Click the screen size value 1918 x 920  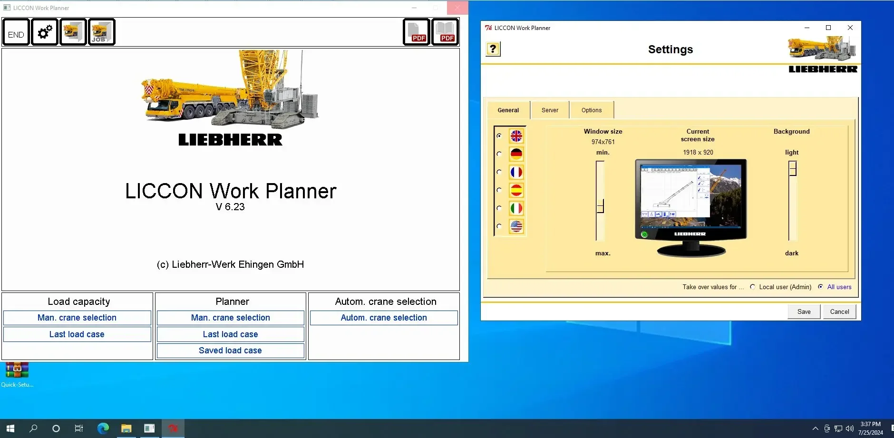tap(698, 152)
